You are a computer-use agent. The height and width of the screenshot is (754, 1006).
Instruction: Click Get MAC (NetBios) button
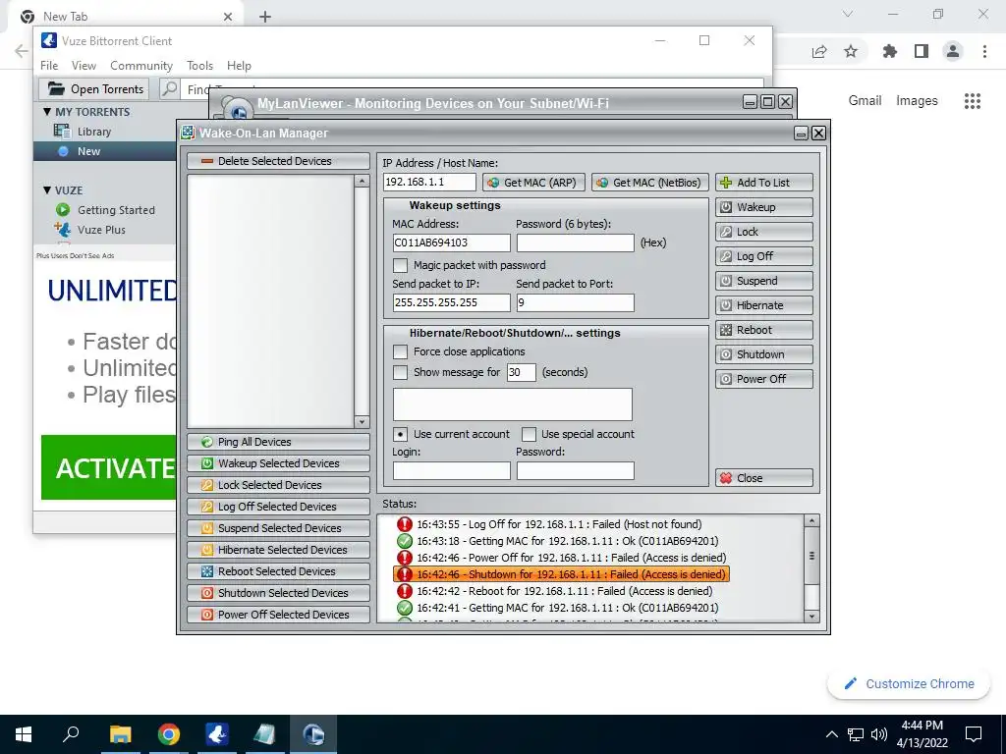[x=650, y=183]
